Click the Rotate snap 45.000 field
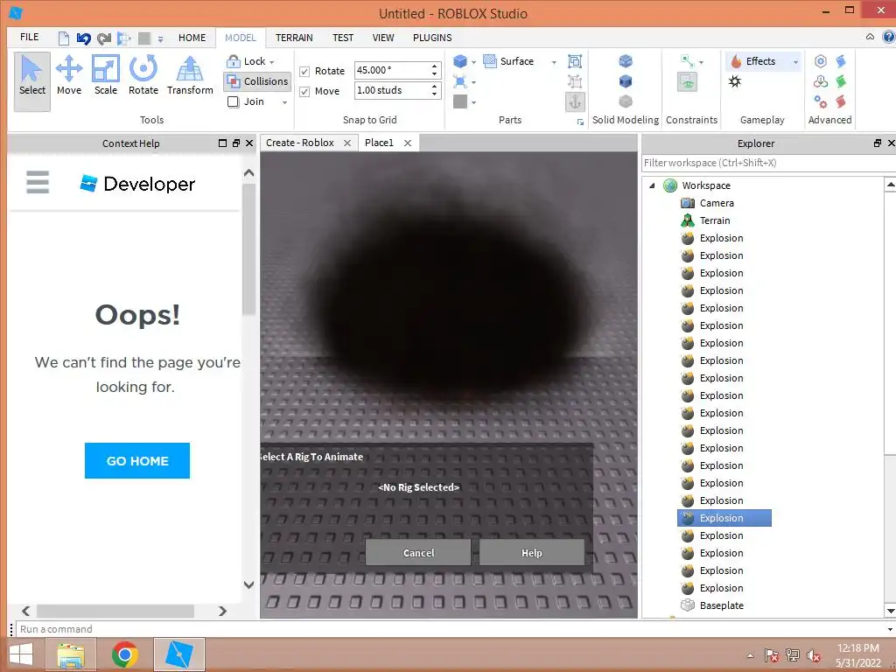The image size is (896, 672). click(397, 70)
